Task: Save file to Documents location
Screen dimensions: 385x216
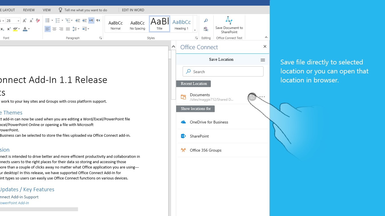Action: tap(252, 97)
